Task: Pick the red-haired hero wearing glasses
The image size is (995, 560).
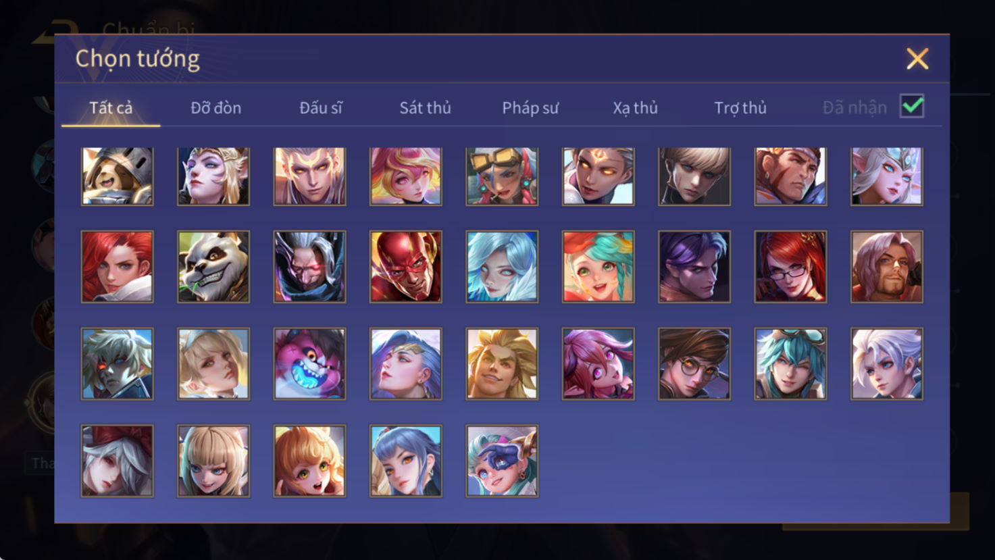Action: [790, 266]
